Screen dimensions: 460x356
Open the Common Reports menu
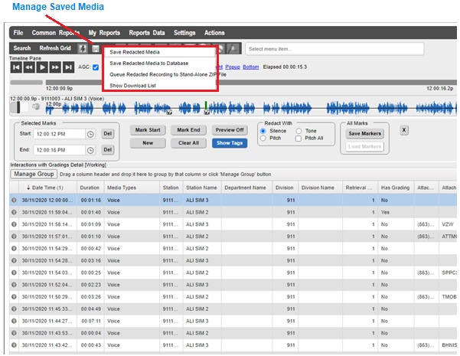55,33
